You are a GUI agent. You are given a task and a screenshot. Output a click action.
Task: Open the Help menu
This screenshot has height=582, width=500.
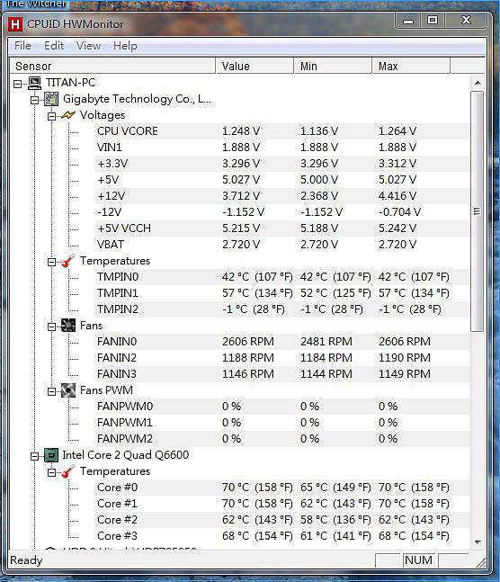(125, 46)
